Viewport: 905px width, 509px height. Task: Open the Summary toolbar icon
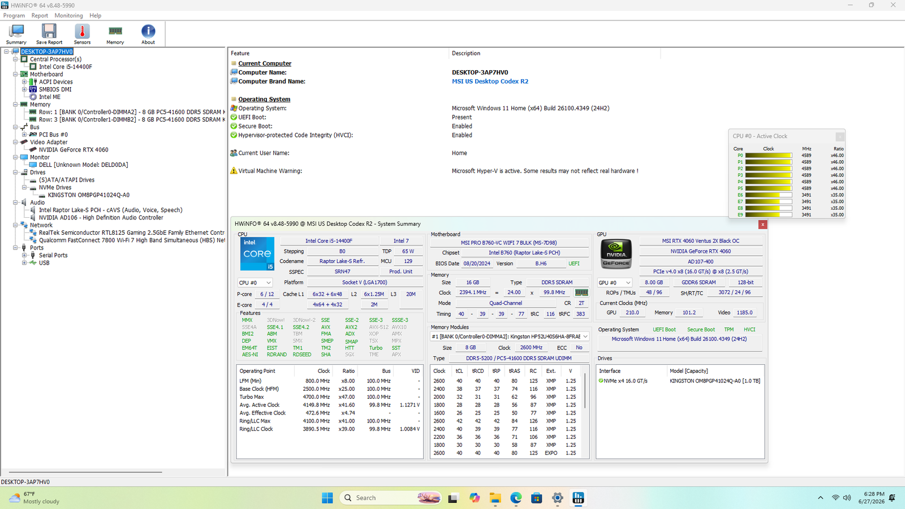16,34
